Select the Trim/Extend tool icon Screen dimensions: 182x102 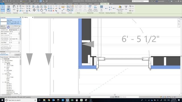point(45,10)
